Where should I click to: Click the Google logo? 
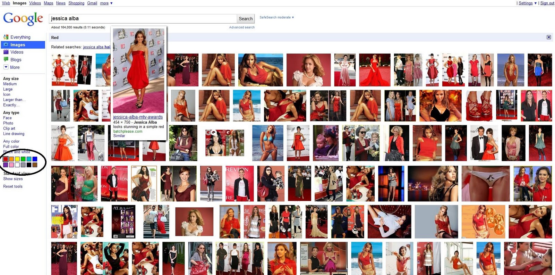point(23,18)
